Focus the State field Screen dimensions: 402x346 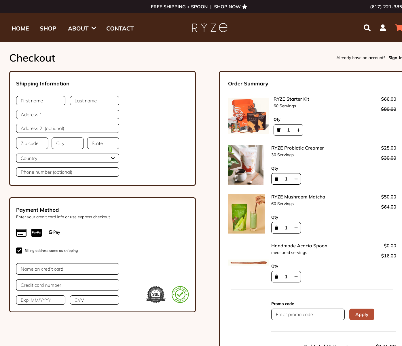click(x=103, y=143)
